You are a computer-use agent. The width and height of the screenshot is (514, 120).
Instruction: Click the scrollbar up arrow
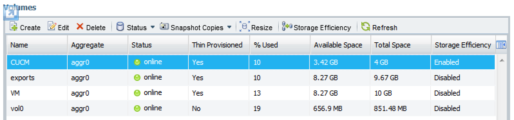(x=502, y=61)
